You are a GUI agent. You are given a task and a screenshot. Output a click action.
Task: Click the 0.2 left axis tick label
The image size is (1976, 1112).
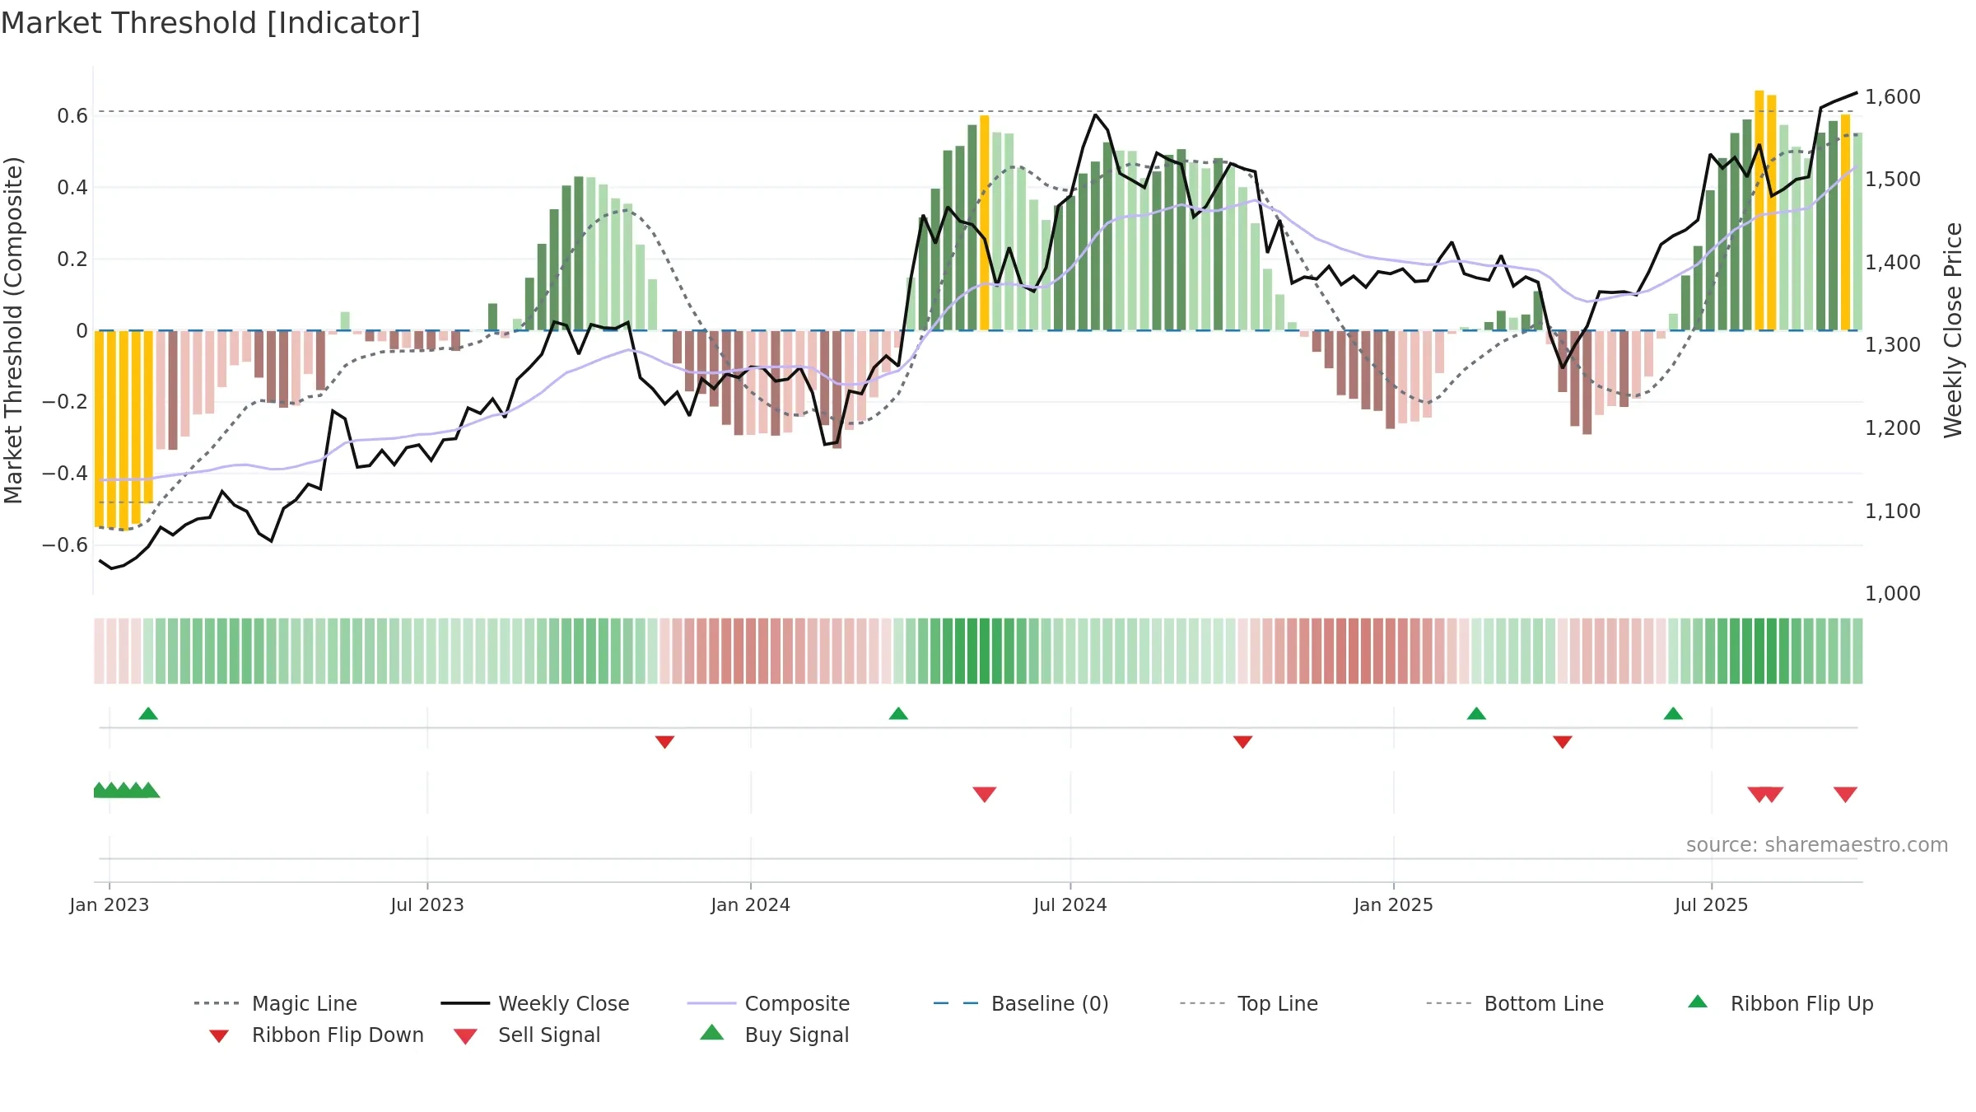(72, 259)
